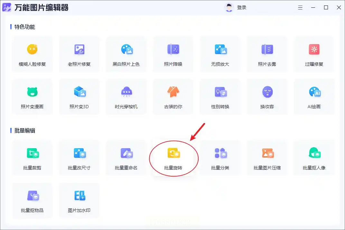Open the AI绘画 painting tool

pos(314,97)
